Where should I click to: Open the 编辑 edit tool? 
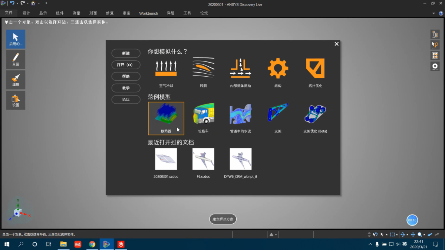16,80
